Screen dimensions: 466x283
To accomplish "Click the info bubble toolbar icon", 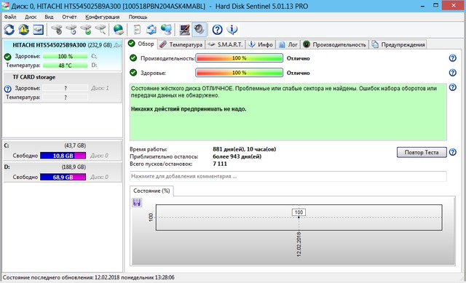I will pos(232,30).
